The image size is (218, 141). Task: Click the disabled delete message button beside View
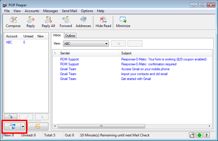pos(118,44)
